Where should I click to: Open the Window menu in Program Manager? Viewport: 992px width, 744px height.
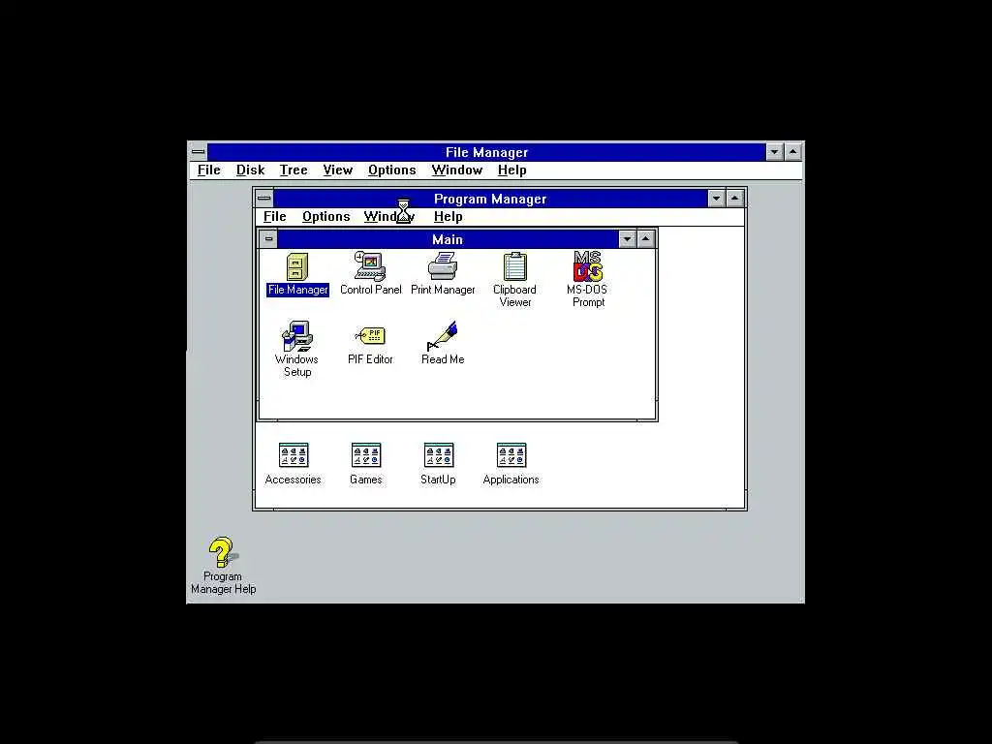(x=389, y=217)
